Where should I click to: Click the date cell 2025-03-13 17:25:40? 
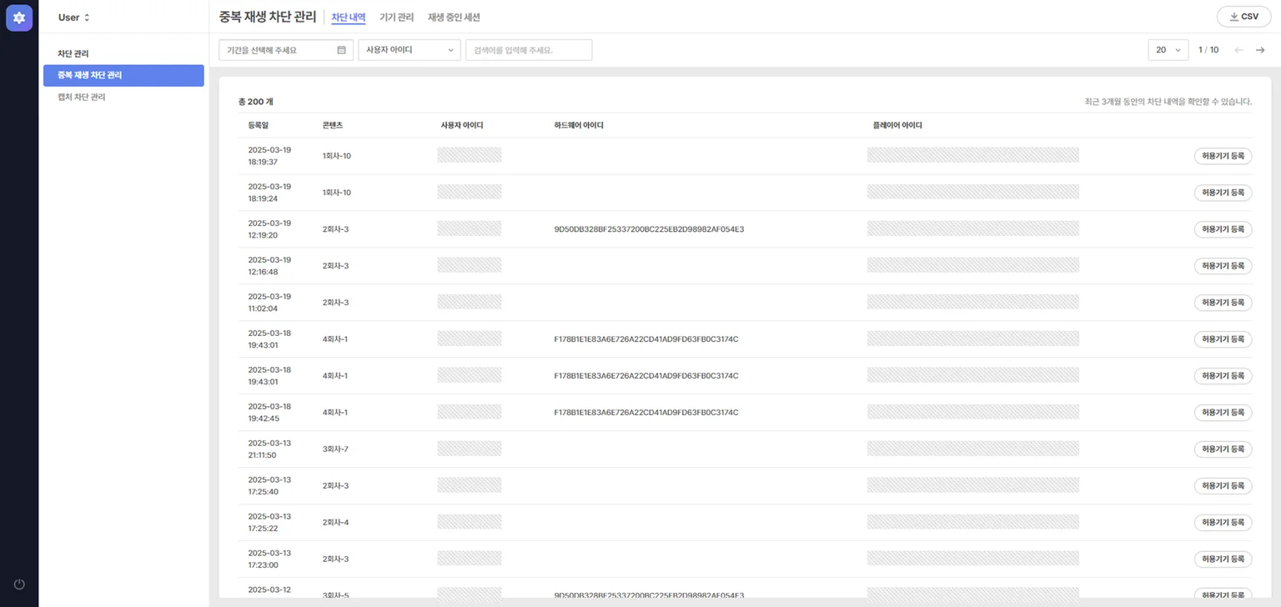click(269, 486)
